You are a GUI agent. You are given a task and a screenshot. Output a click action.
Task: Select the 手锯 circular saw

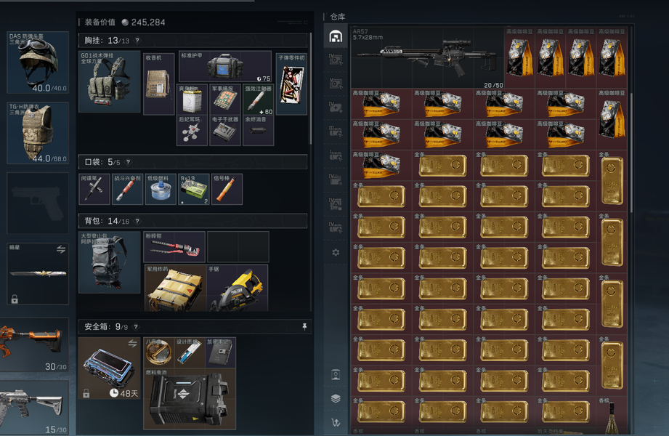point(238,288)
